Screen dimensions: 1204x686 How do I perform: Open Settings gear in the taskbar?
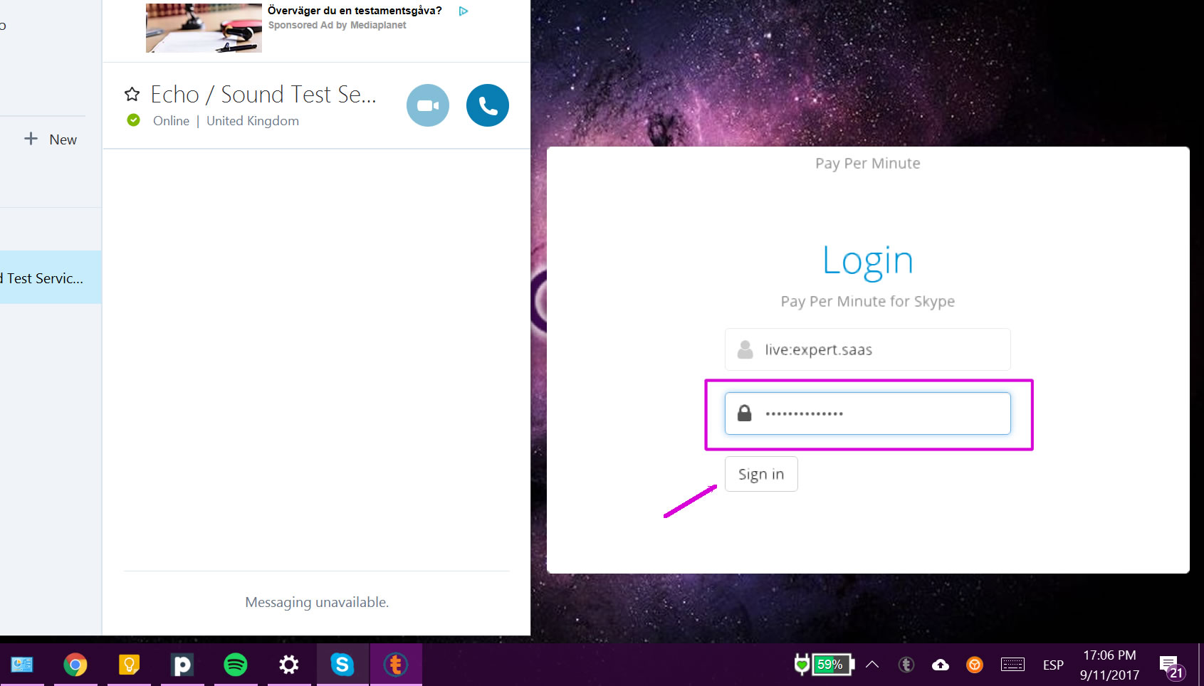(x=288, y=665)
